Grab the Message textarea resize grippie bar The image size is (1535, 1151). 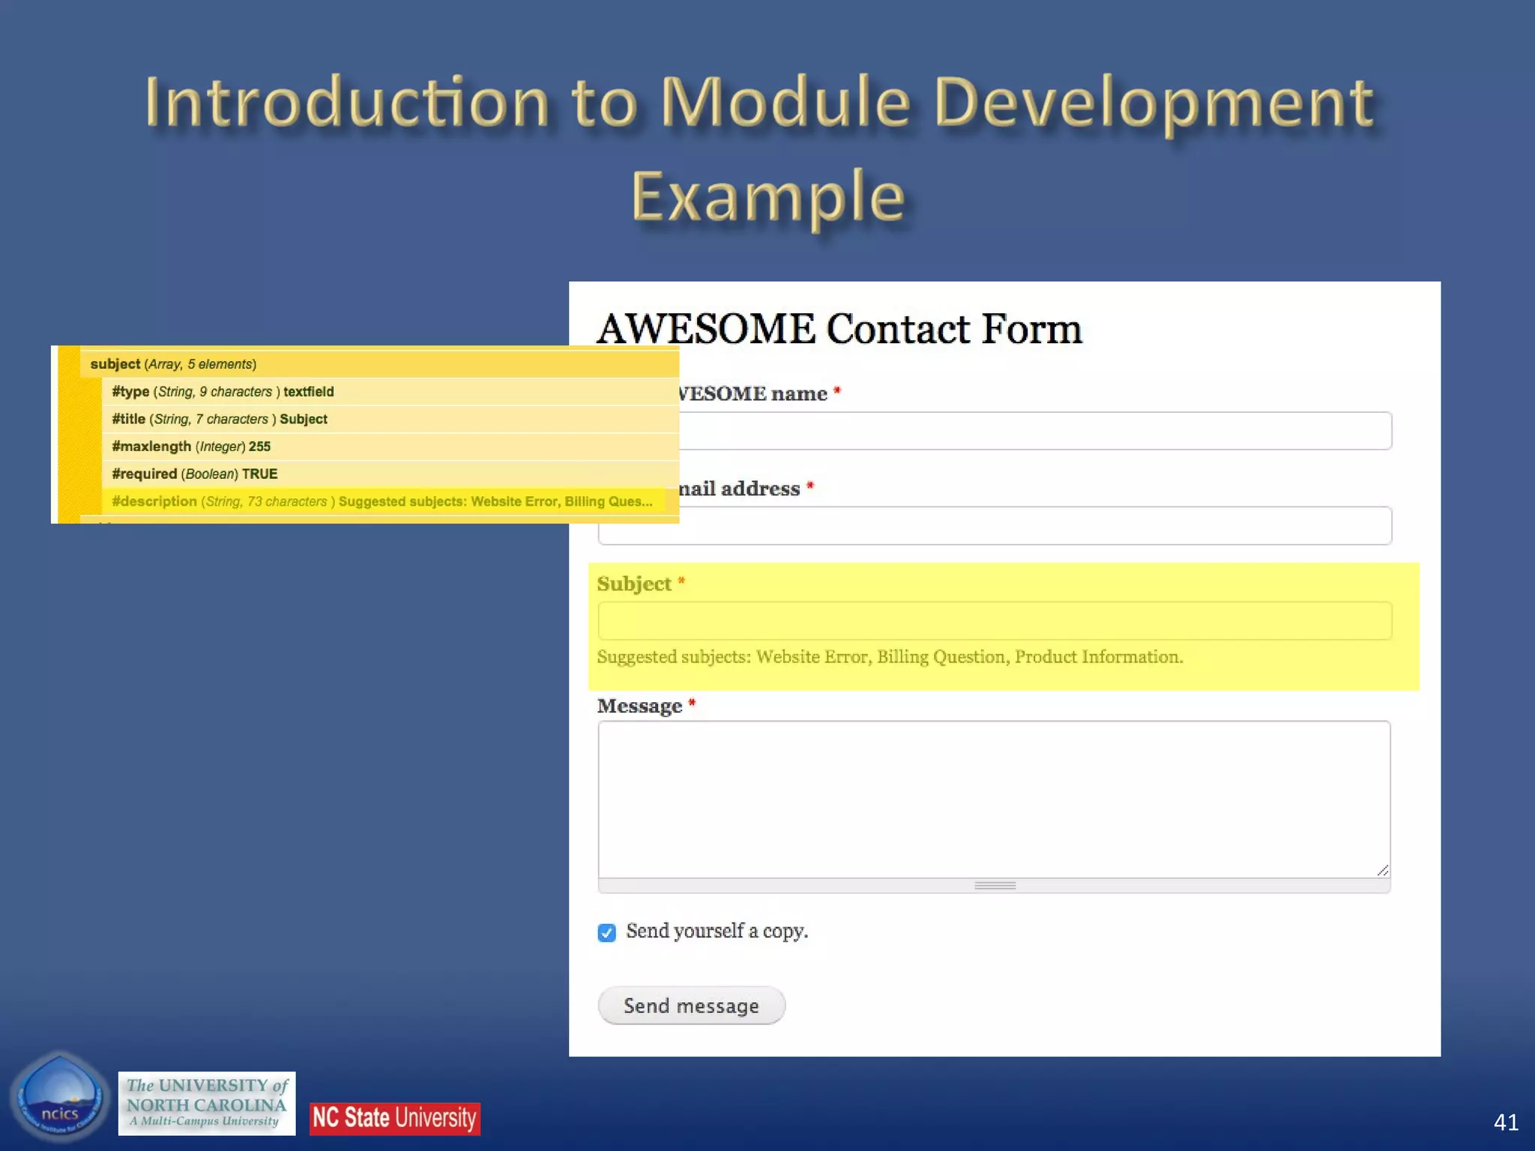point(995,886)
